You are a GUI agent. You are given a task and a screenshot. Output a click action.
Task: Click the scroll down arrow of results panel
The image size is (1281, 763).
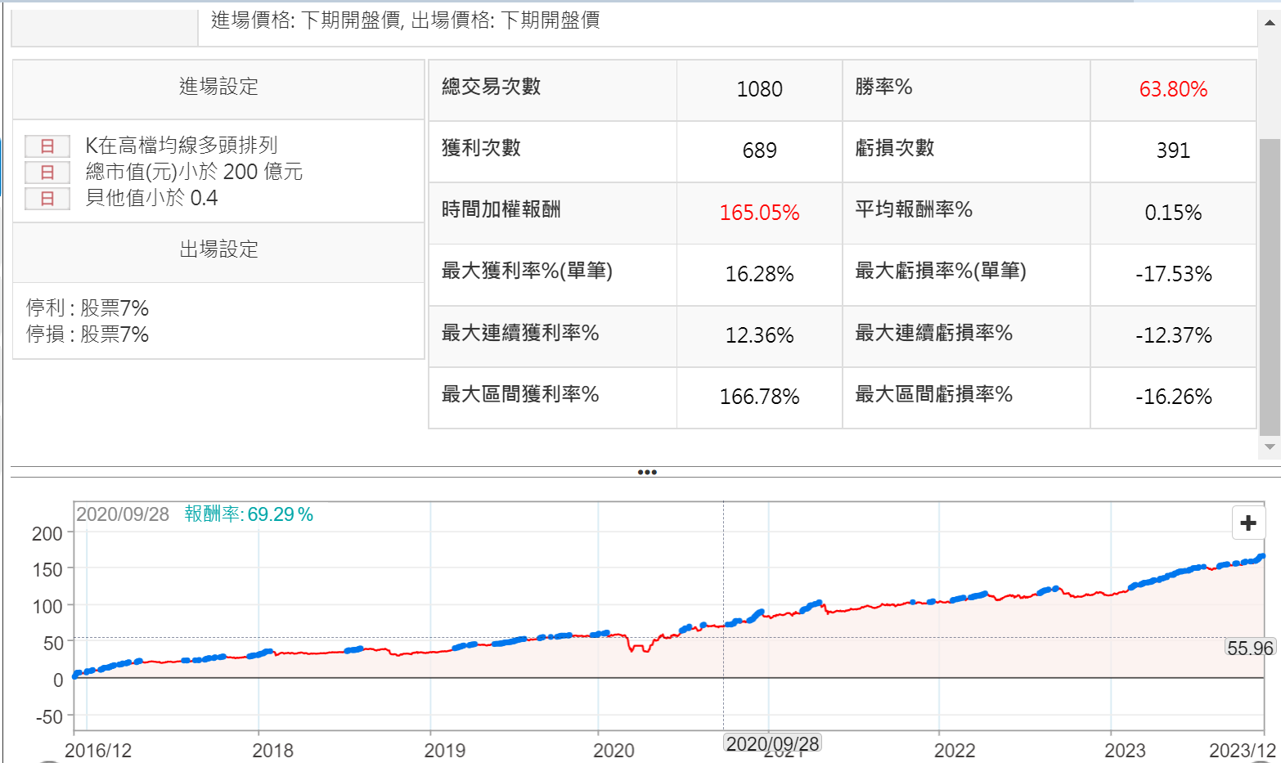click(1270, 447)
